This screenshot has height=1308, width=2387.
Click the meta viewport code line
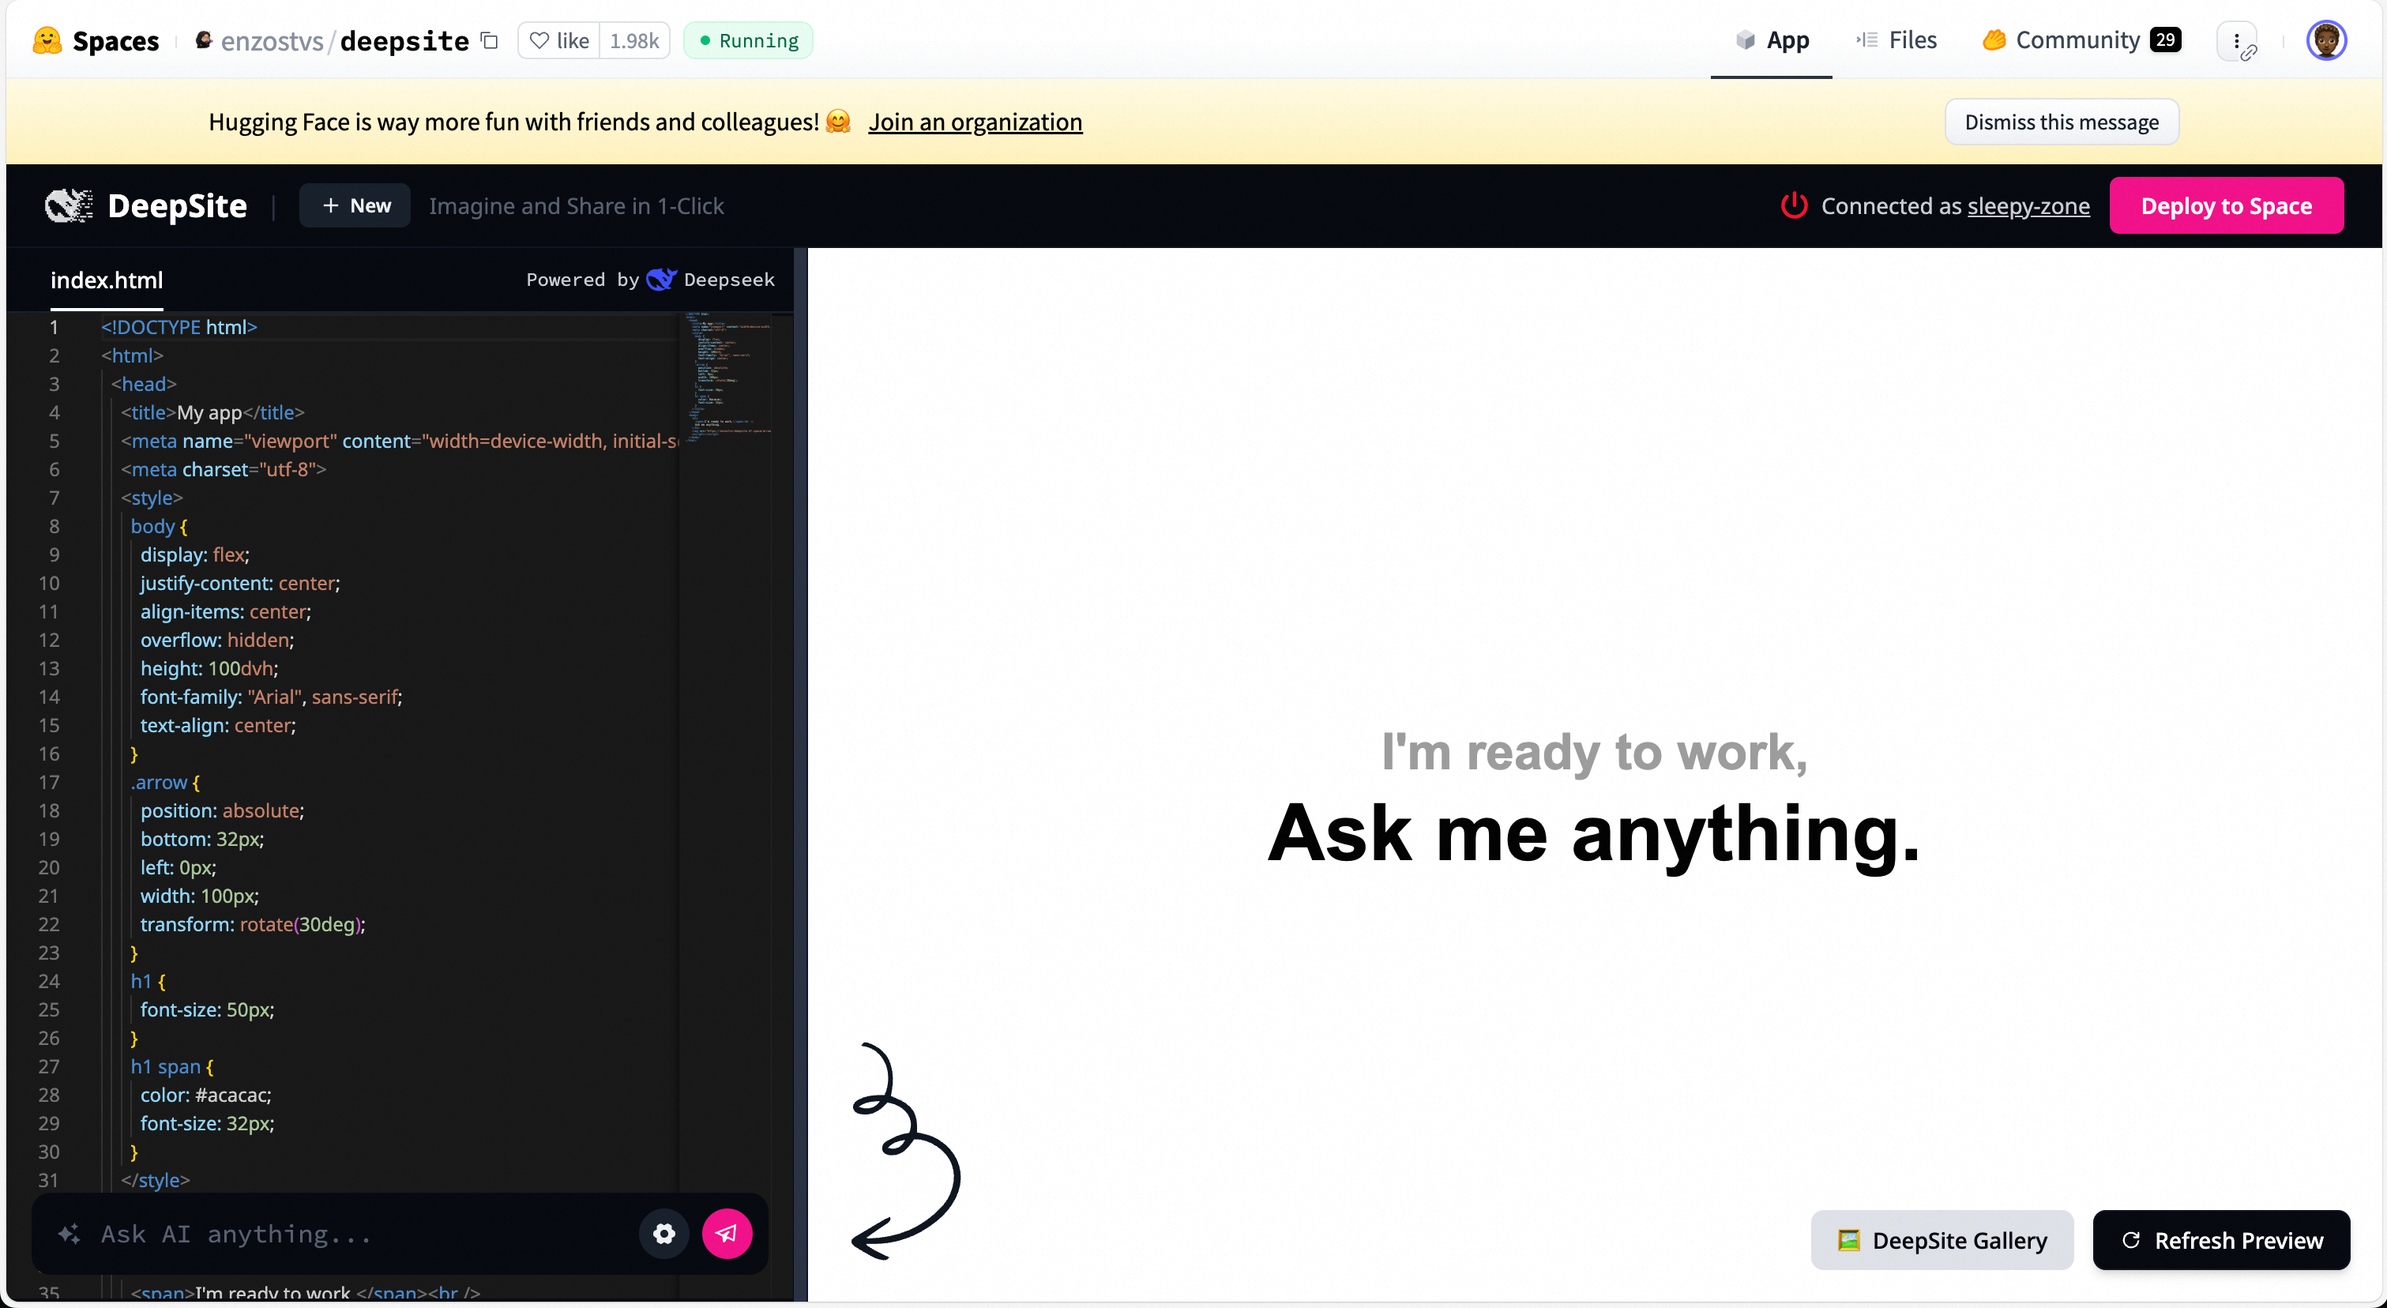tap(400, 441)
